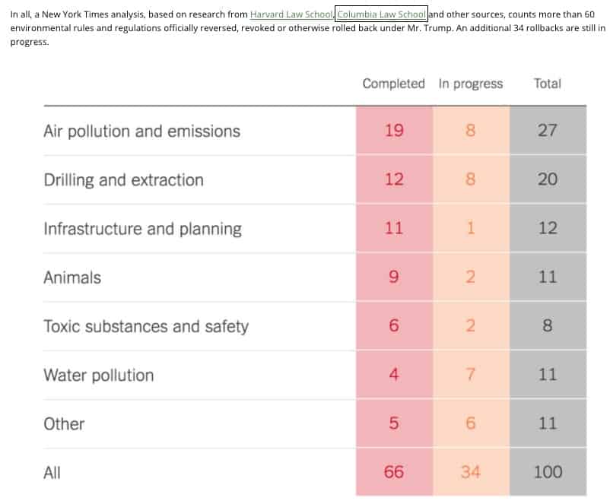The height and width of the screenshot is (501, 610).
Task: Select the Drilling and extraction row label
Action: tap(123, 180)
